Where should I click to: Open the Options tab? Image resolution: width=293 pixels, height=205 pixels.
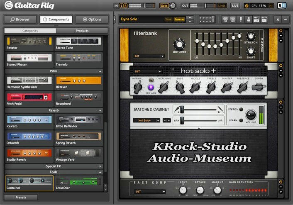(x=92, y=19)
